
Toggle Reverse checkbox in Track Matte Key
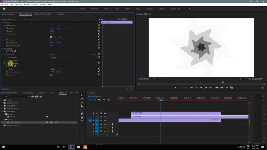click(x=51, y=75)
